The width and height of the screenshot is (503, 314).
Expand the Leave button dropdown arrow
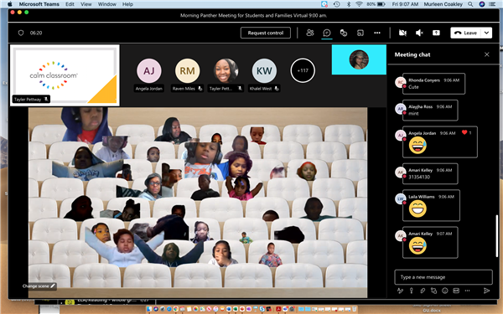point(486,33)
